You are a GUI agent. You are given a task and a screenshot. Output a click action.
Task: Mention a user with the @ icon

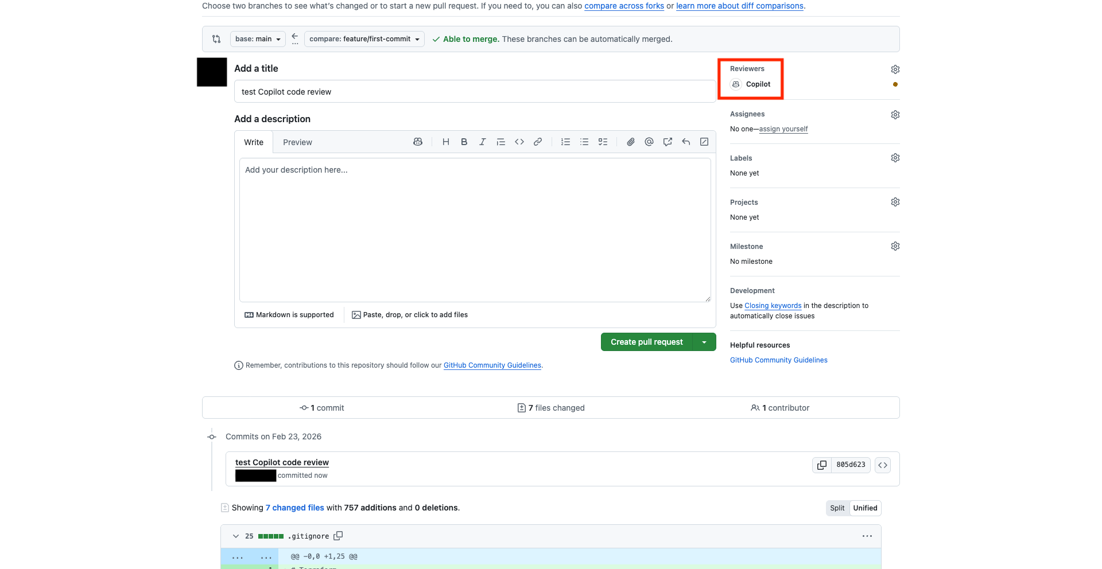649,142
